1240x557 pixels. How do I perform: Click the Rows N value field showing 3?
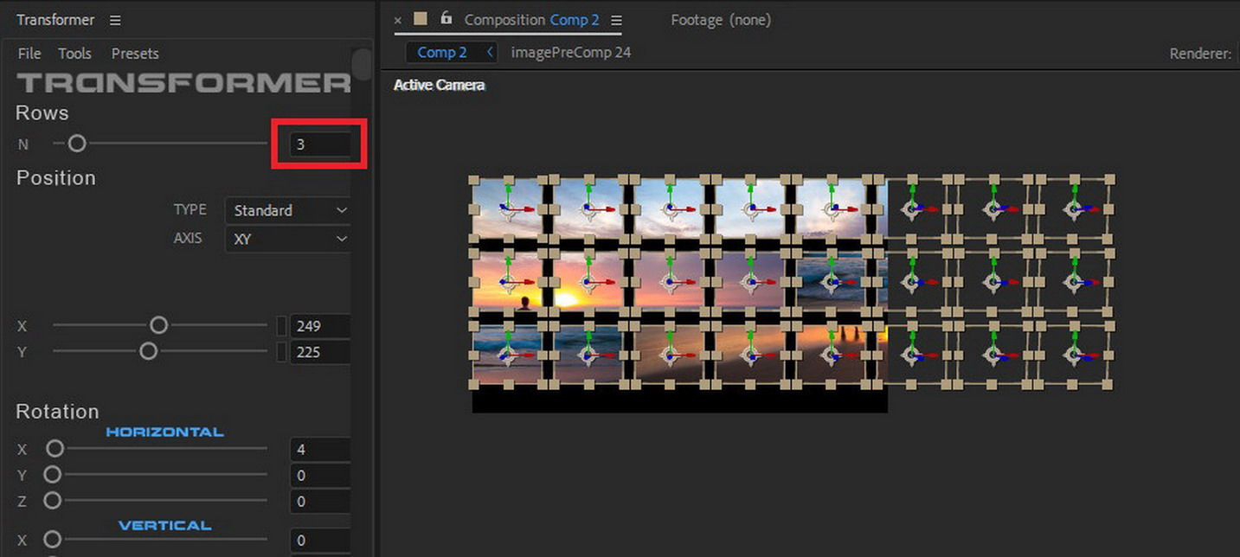point(320,144)
